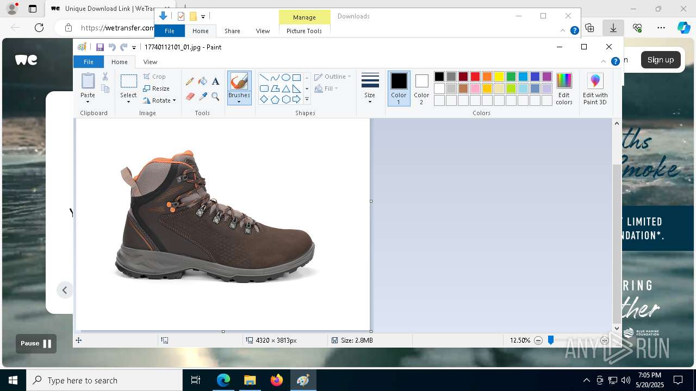Pick the orange color swatch
696x391 pixels.
(487, 77)
